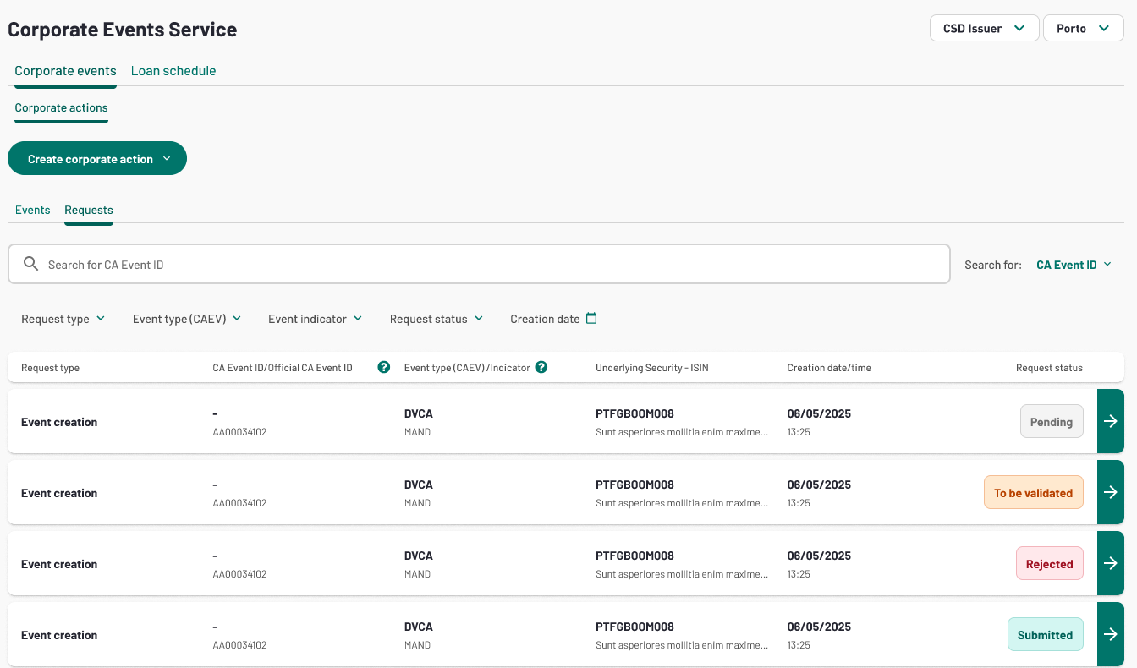The image size is (1137, 668).
Task: Open the Request type filter
Action: click(63, 319)
